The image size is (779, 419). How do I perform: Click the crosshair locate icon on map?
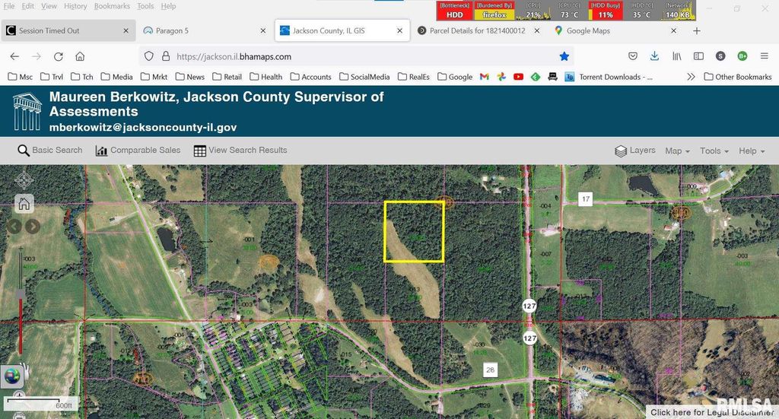(24, 180)
